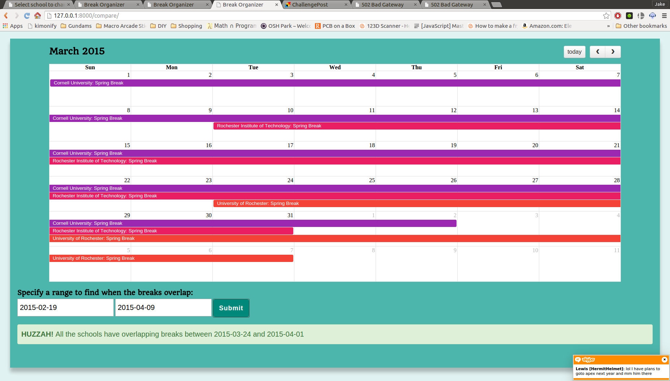This screenshot has width=670, height=381.
Task: Close the Select school tab
Action: (x=69, y=5)
